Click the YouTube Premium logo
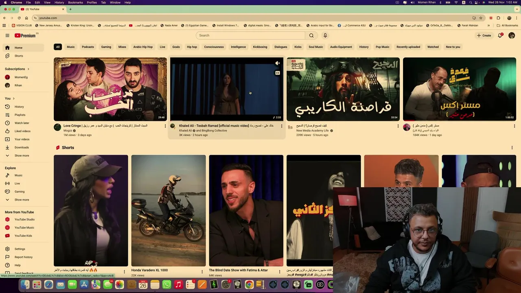This screenshot has height=293, width=521. click(x=25, y=35)
